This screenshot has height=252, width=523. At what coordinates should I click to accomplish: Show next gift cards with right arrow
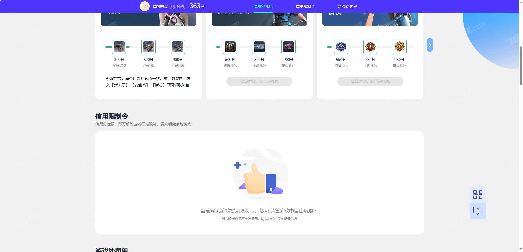click(x=430, y=45)
